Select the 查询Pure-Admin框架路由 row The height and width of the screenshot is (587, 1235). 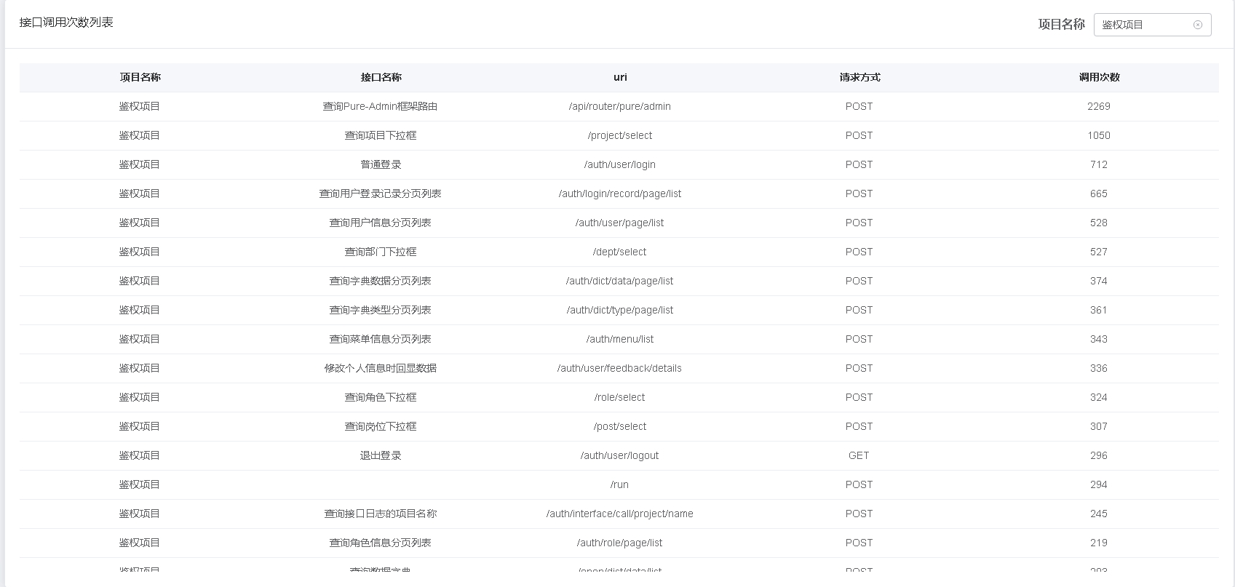coord(380,106)
